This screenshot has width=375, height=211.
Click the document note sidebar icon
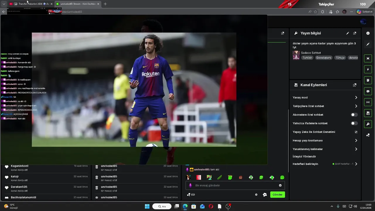tap(368, 80)
